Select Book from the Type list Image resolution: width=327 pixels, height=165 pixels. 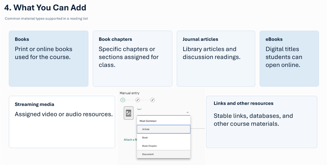click(x=164, y=138)
